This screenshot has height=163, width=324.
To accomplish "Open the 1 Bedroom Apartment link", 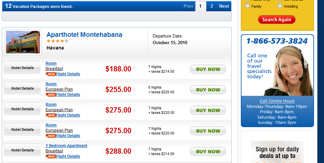I will tap(66, 146).
